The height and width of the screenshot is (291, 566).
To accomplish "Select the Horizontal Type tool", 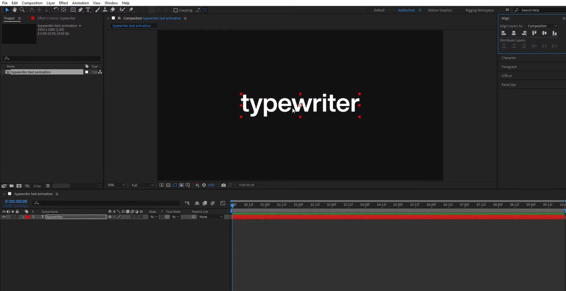I will [x=88, y=10].
